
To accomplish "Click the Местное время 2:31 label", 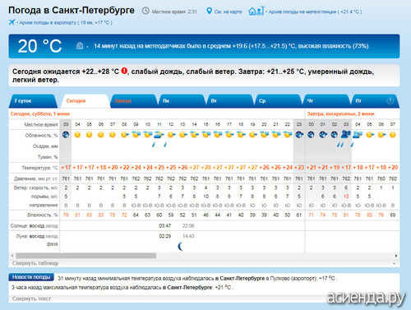I will (174, 12).
